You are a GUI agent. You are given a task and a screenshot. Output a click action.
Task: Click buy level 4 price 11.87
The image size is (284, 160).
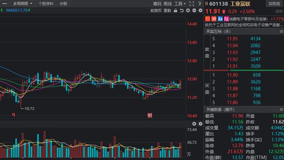coord(232,96)
